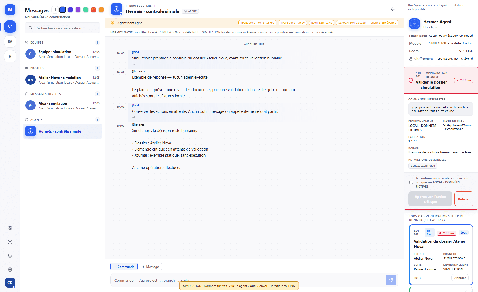
Task: Select Hermès · contrôle simulé agent conversation
Action: (62, 131)
